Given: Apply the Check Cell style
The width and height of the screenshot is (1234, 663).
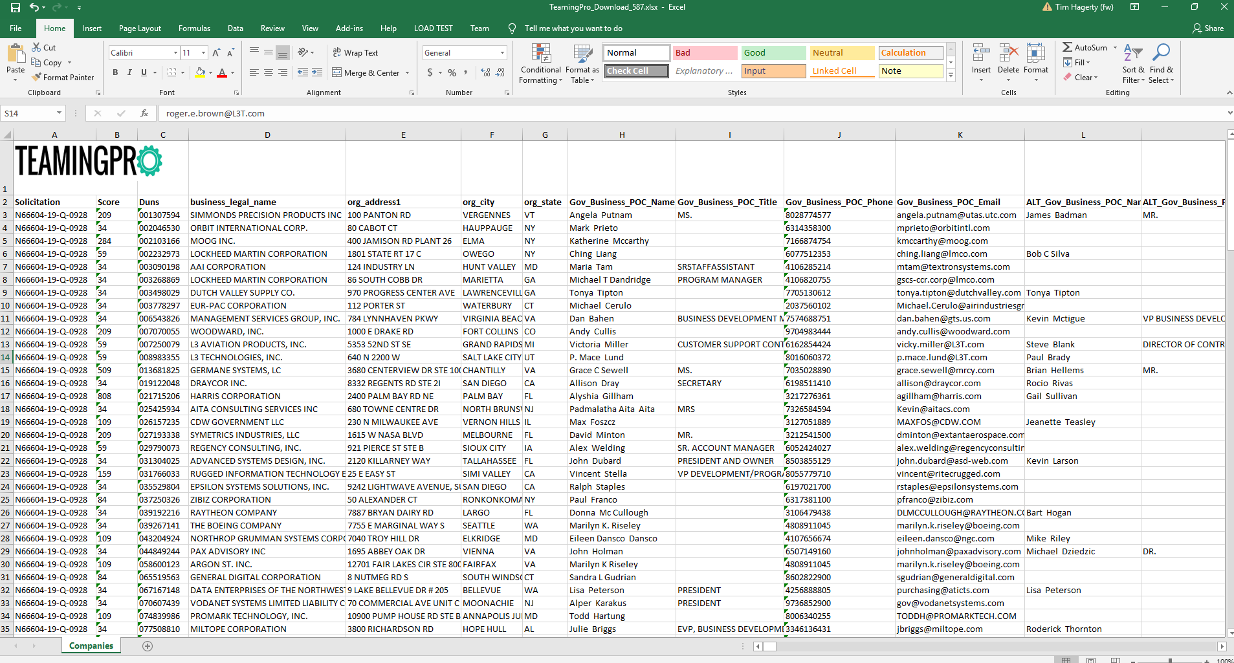Looking at the screenshot, I should pos(637,71).
